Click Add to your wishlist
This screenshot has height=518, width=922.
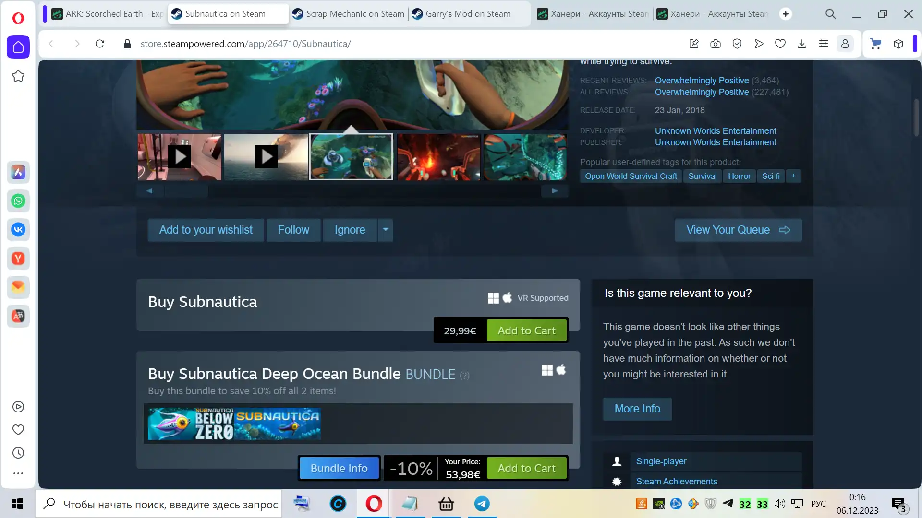[x=206, y=230]
